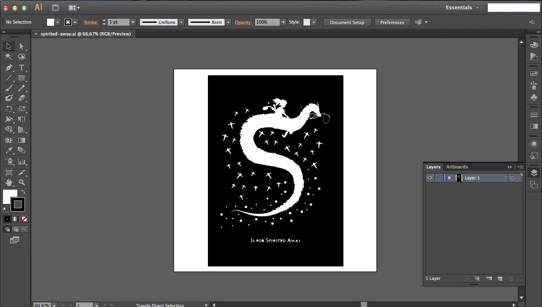Toggle the lock column for Layer 1
Screen dimensions: 542x307
pos(439,178)
